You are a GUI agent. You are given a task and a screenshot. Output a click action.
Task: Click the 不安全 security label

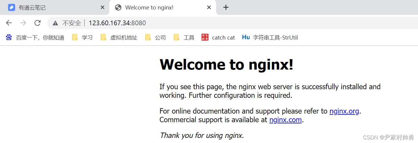tap(72, 23)
